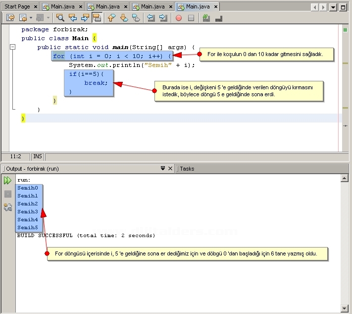The height and width of the screenshot is (314, 352).
Task: Start macro recording with the red circle
Action: (179, 18)
